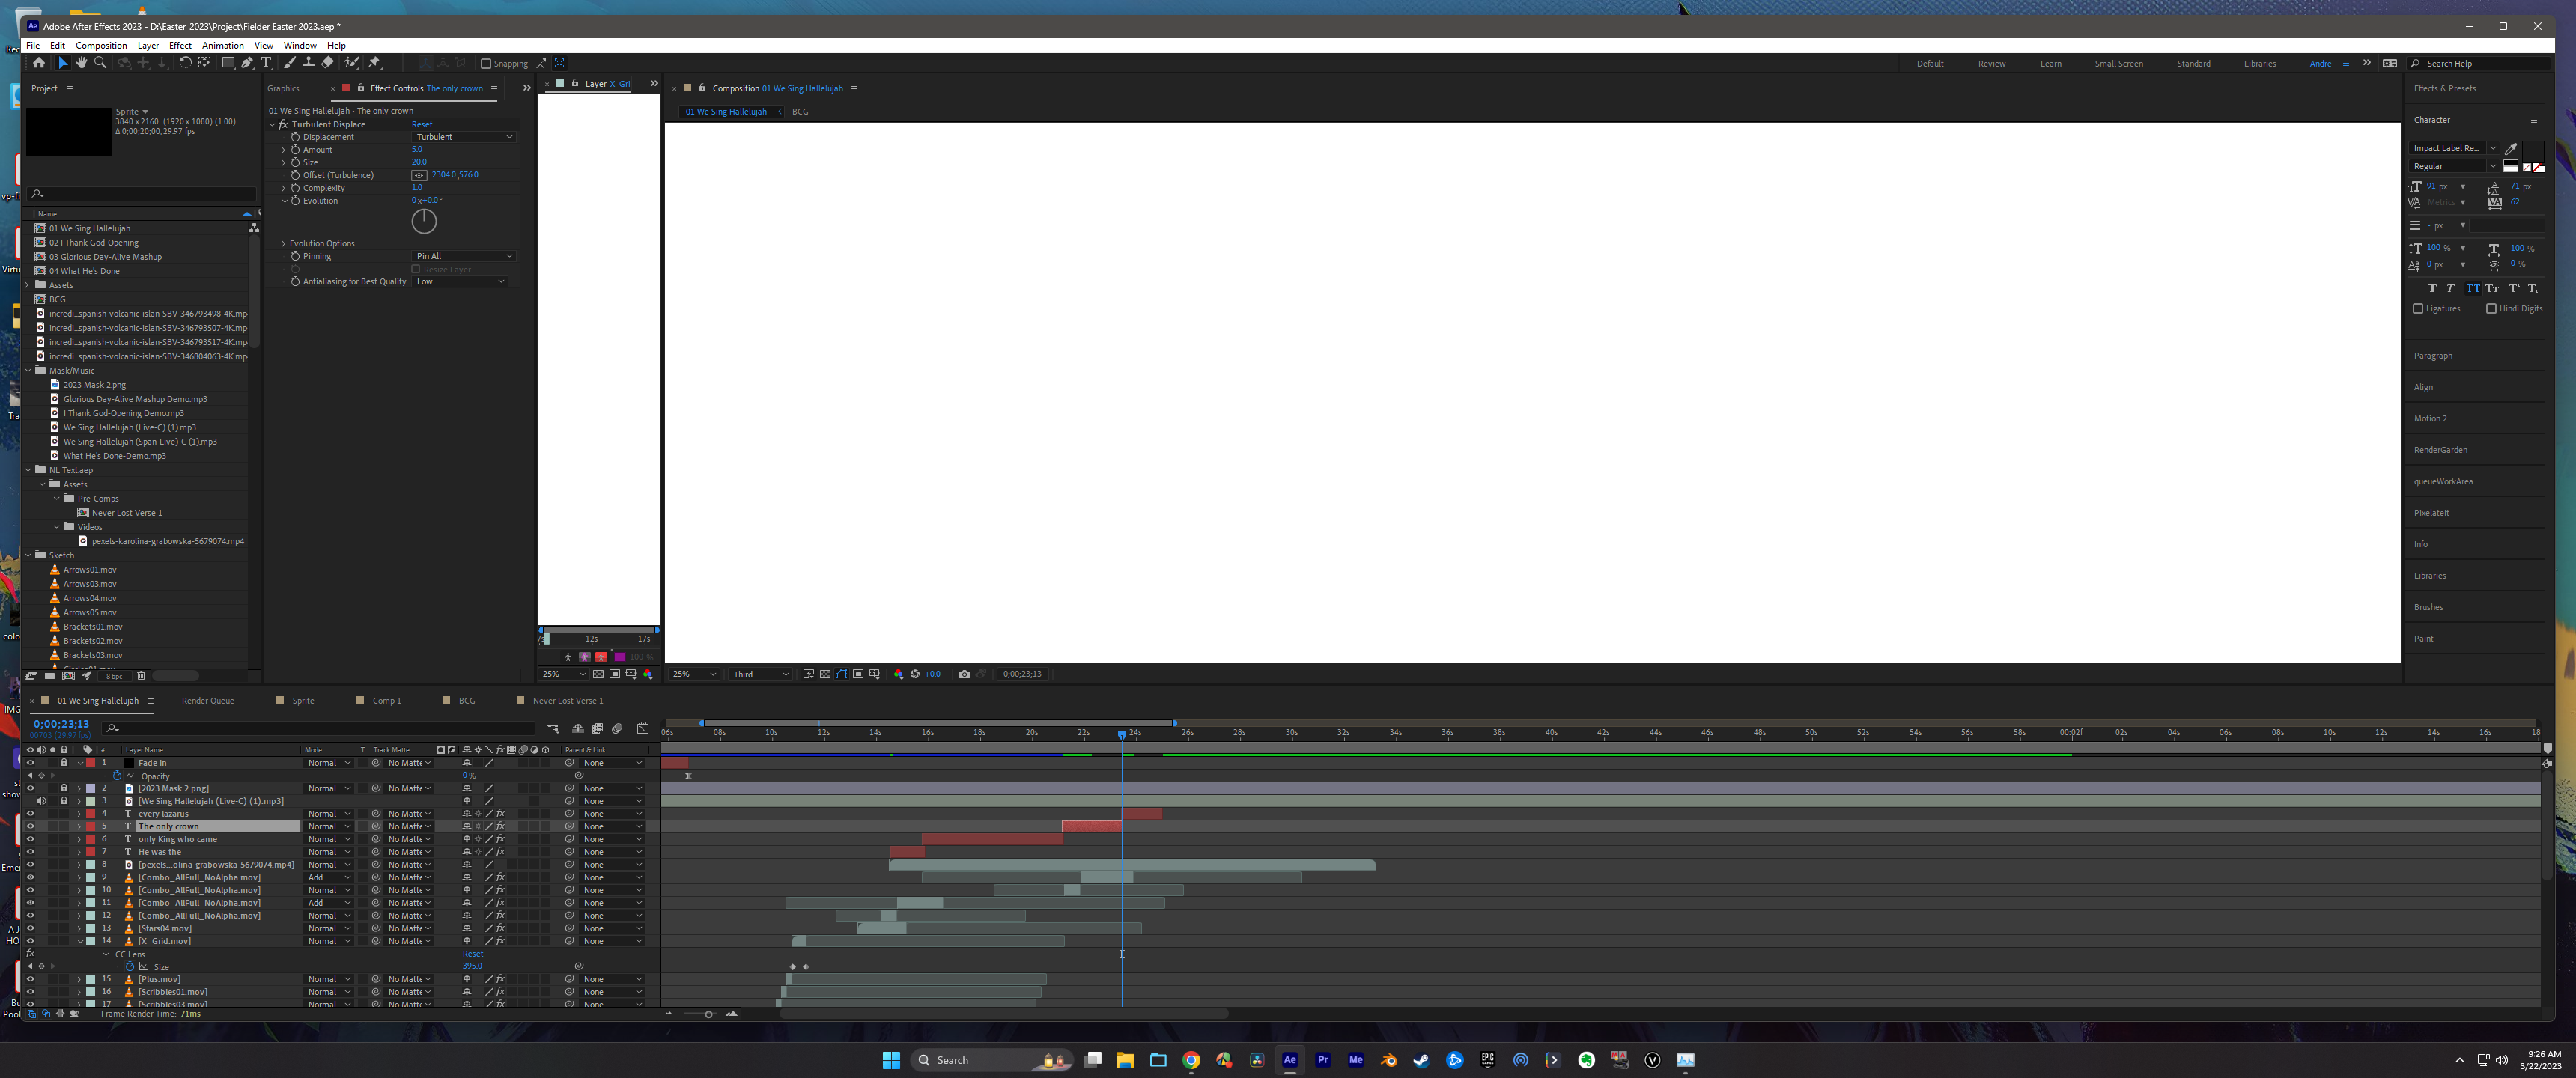Open the Animation menu

(223, 46)
